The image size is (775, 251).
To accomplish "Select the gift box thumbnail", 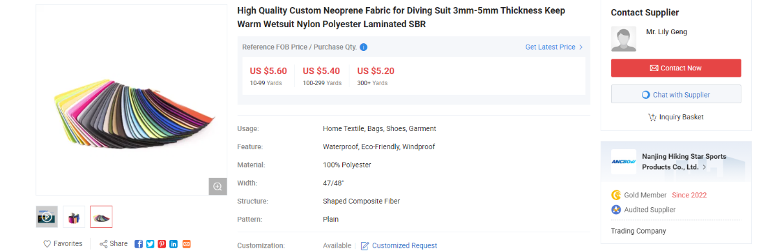I will coord(74,217).
